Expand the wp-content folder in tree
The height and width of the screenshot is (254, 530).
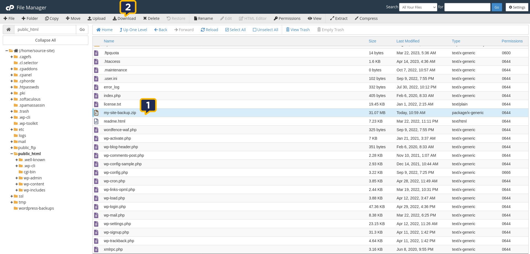[17, 184]
